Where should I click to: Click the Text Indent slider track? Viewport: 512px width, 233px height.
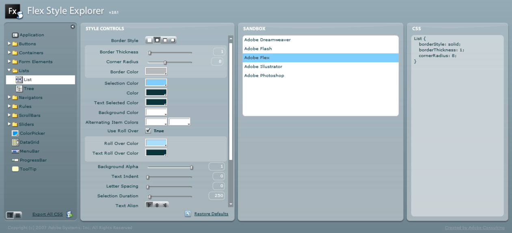[170, 177]
